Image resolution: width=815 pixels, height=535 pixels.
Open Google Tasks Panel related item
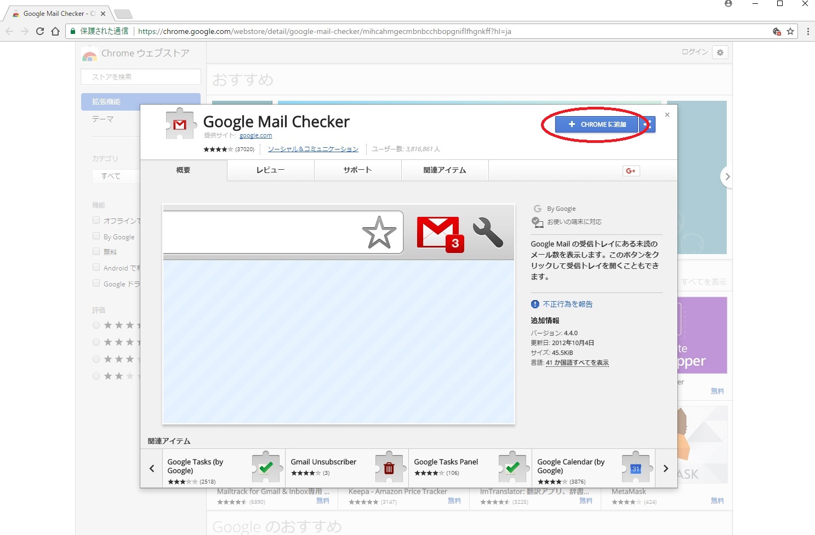(470, 468)
